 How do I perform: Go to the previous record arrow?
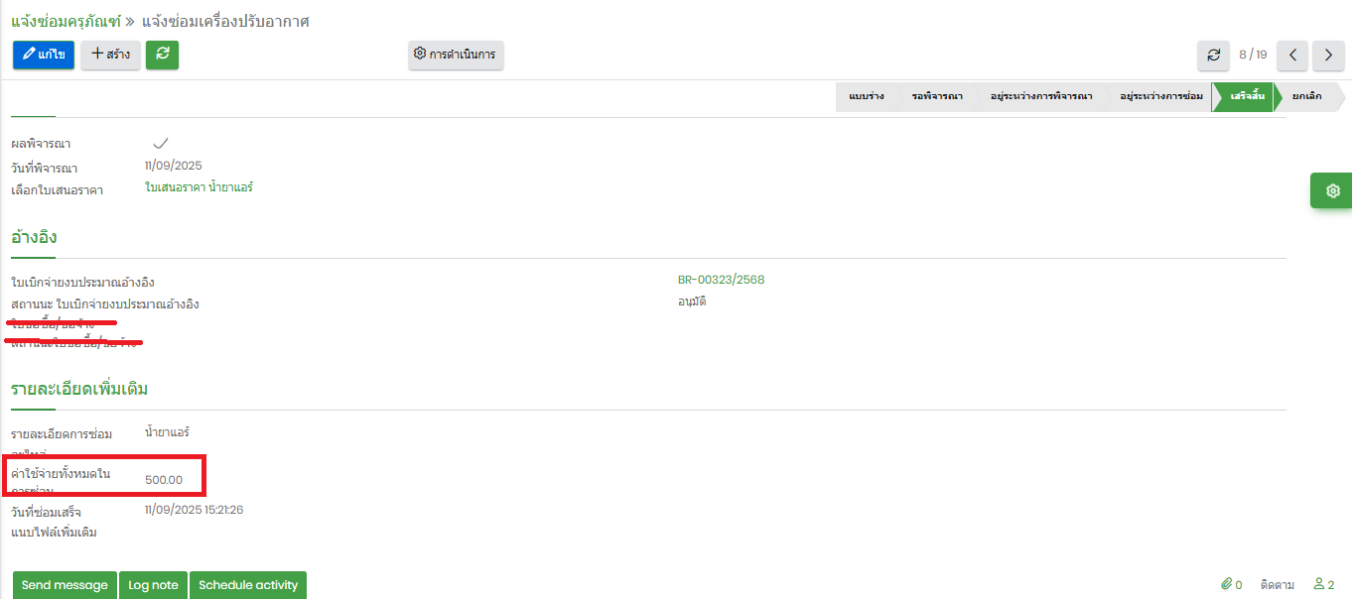coord(1291,55)
